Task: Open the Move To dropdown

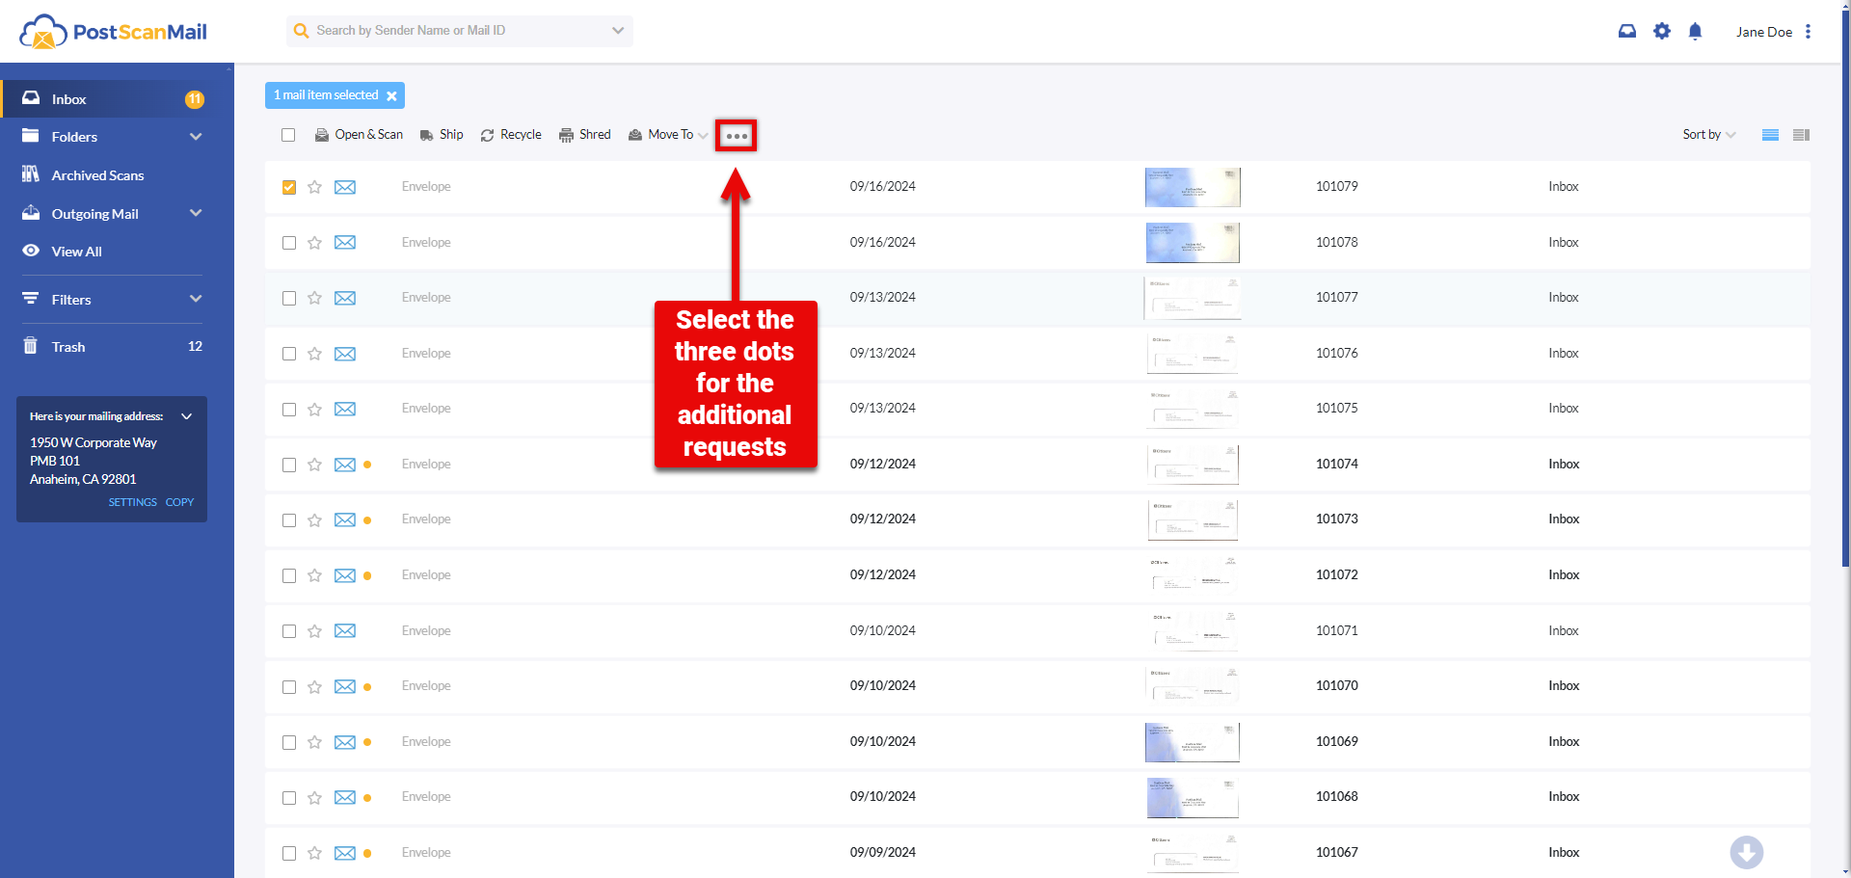Action: (x=668, y=135)
